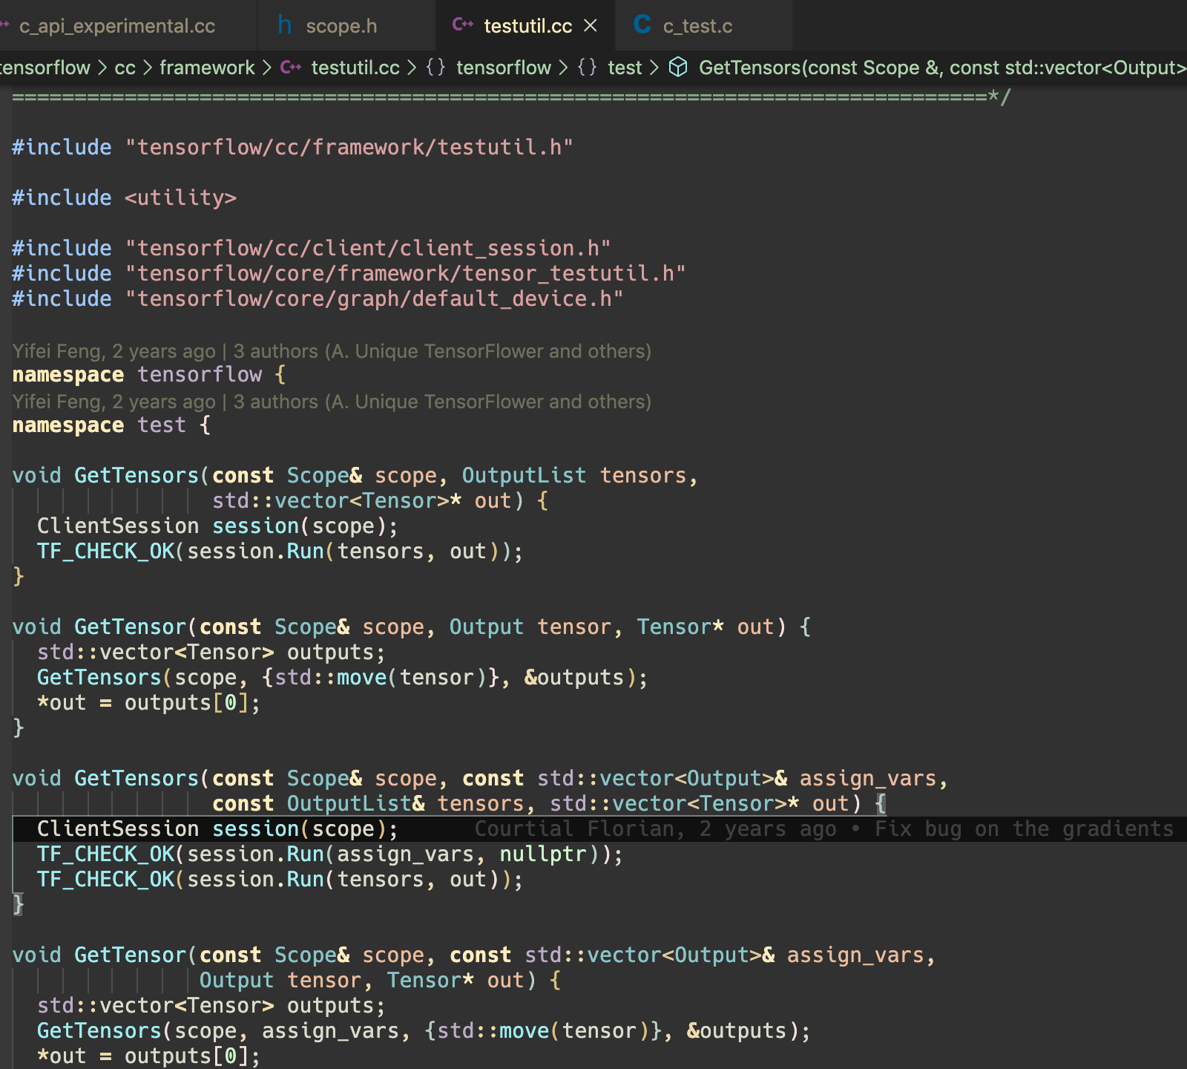Image resolution: width=1187 pixels, height=1069 pixels.
Task: Open blame annotation above namespace test
Action: [x=332, y=402]
